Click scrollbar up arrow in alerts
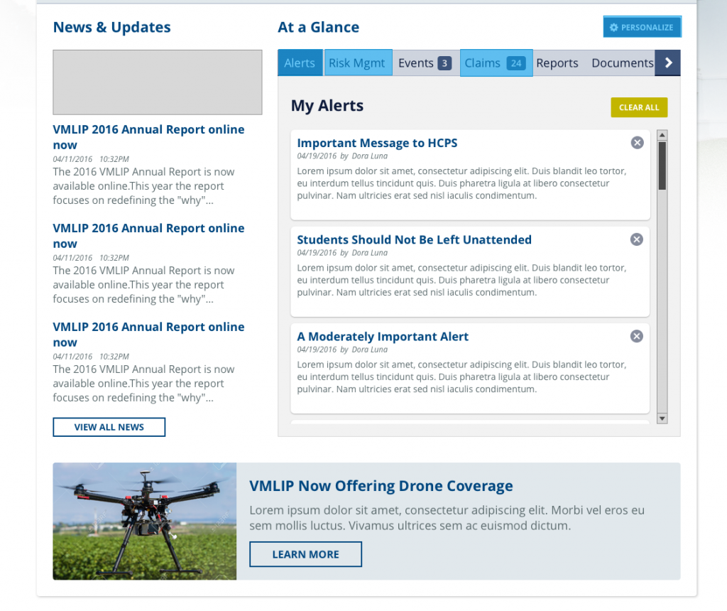 click(662, 135)
